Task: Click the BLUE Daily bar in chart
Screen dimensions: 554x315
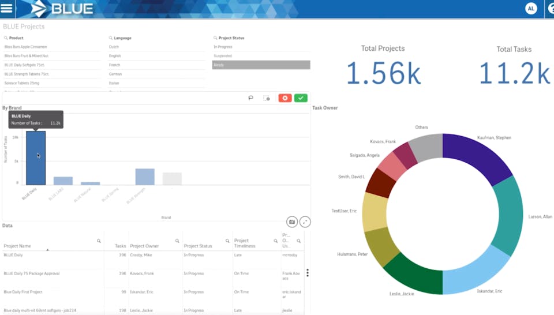Action: click(x=36, y=158)
